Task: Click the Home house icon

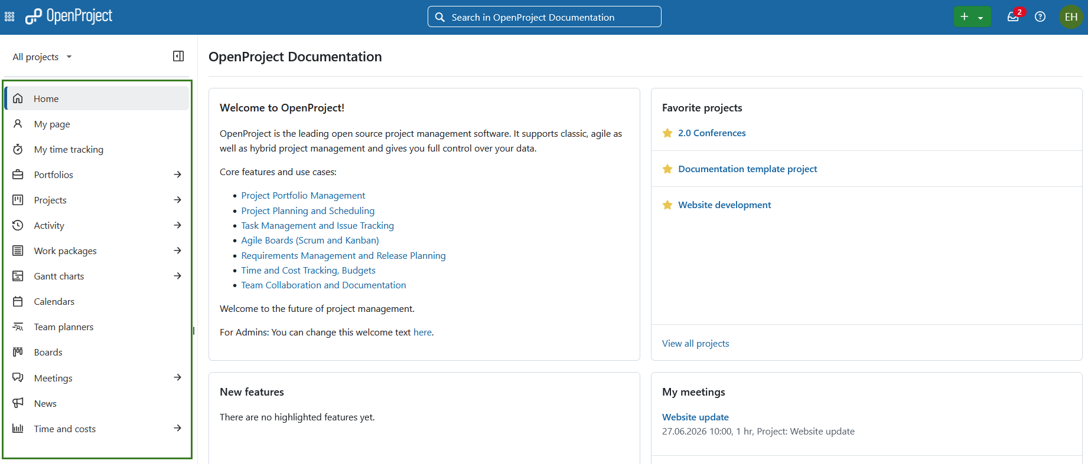Action: coord(18,98)
